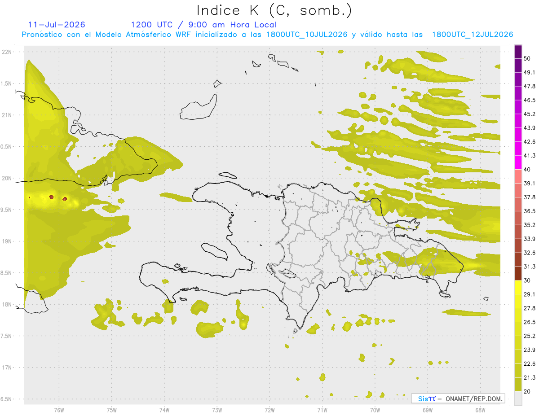This screenshot has height=416, width=539.
Task: Click the "8.5N" latitude axis label
Action: tap(7, 273)
